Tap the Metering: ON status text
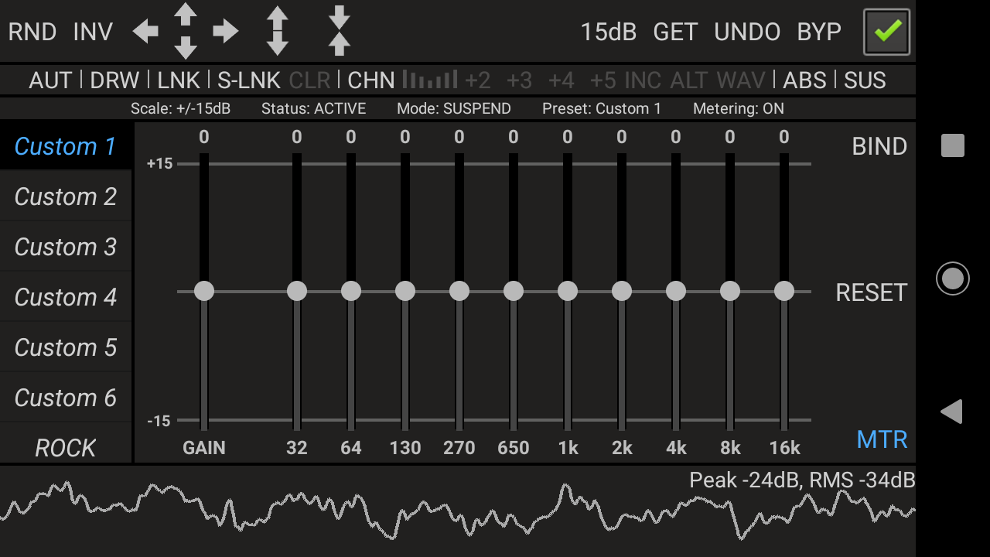Image resolution: width=990 pixels, height=557 pixels. pos(739,108)
